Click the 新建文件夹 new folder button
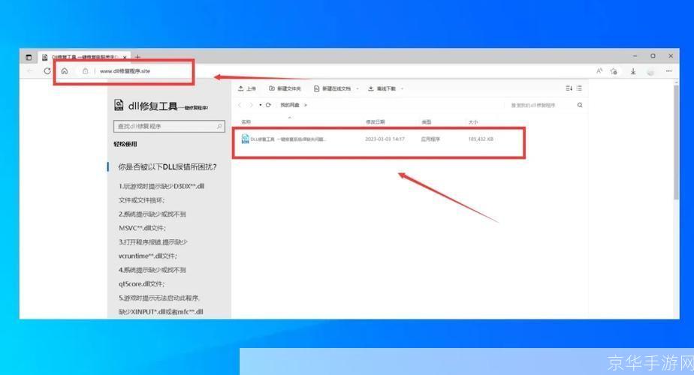The width and height of the screenshot is (694, 375). (x=285, y=88)
